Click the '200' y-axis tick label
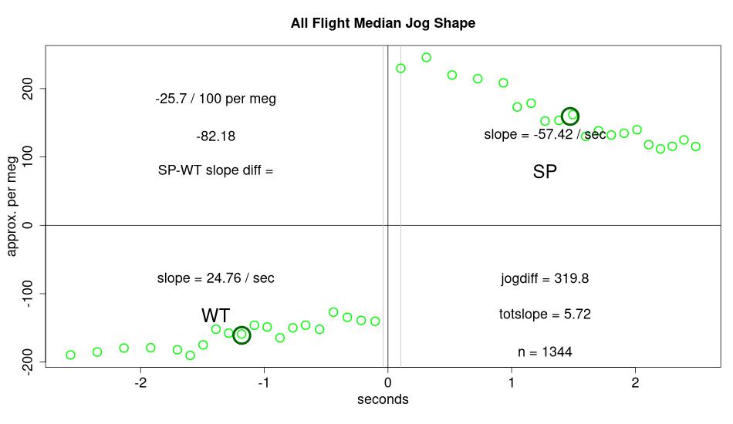 coord(31,89)
